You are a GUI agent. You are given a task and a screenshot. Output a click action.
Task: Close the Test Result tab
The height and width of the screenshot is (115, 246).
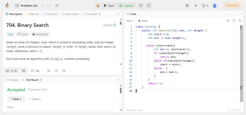click(41, 80)
